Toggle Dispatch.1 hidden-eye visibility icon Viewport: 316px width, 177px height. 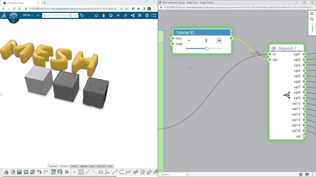(274, 49)
